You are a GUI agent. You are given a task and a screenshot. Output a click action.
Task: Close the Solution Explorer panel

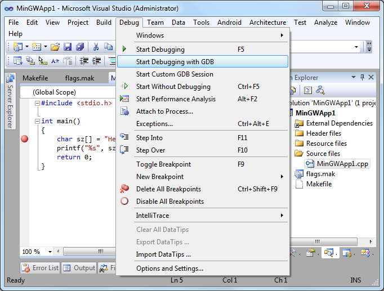click(x=371, y=77)
